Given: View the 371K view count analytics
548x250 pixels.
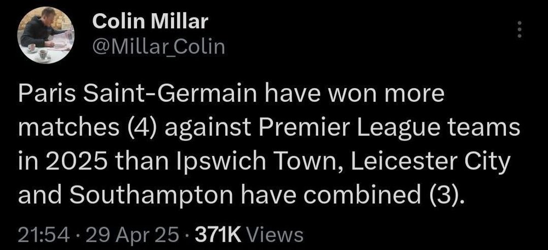Looking at the screenshot, I should tap(218, 235).
